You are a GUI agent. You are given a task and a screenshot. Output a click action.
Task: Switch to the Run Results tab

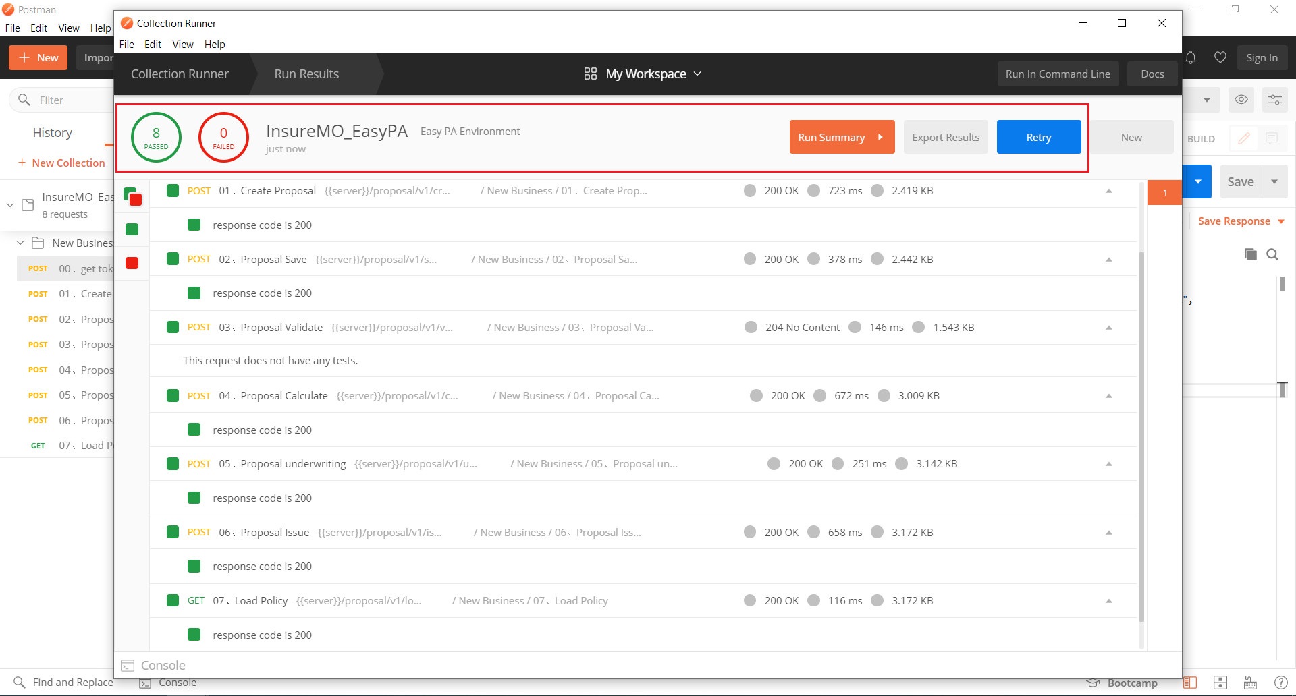tap(306, 74)
